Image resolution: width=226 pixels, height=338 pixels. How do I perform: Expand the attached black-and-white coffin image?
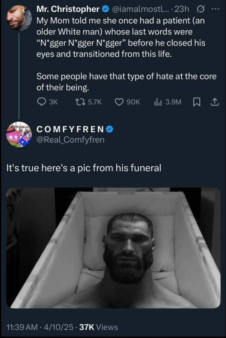tap(113, 248)
